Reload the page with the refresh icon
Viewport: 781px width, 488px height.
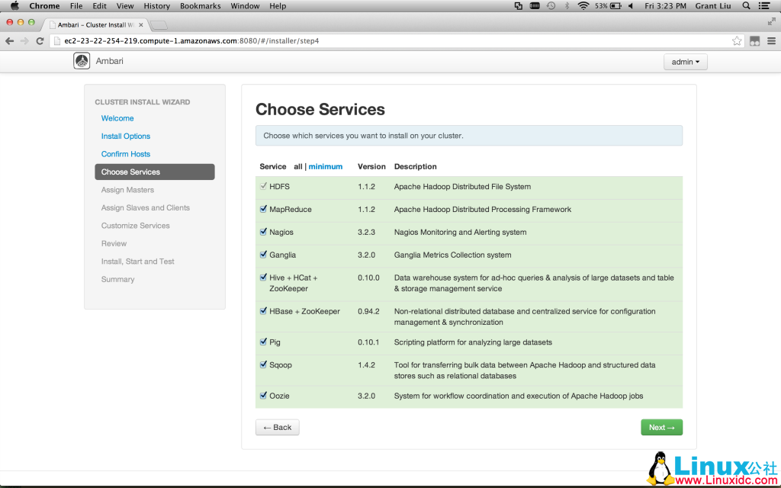click(x=38, y=40)
